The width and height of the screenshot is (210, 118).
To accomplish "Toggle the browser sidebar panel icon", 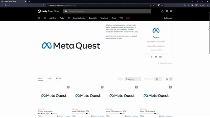I will click(x=192, y=5).
